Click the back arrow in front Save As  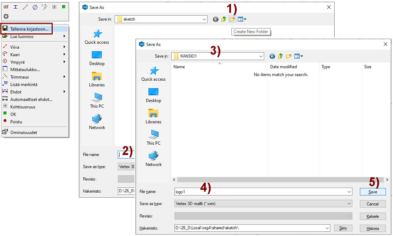[x=272, y=56]
